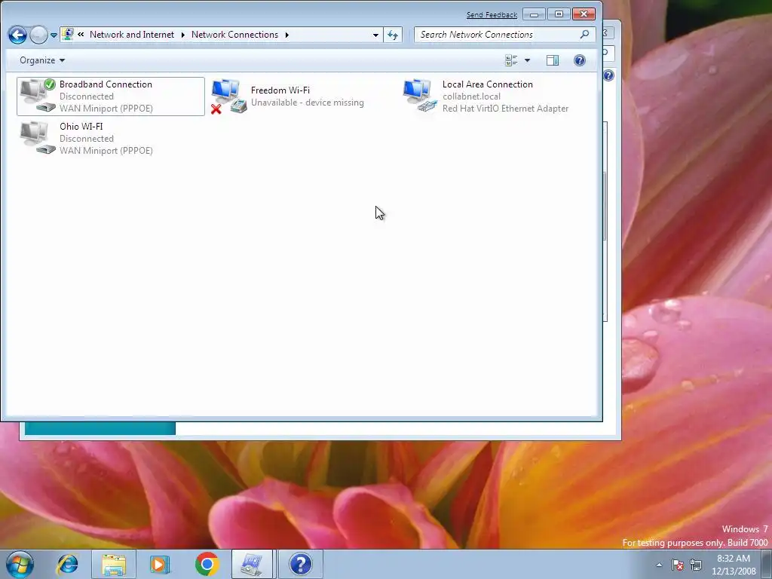Click Ohio WI-FI 'WAN Miniport (PPPOE)' text
The height and width of the screenshot is (579, 772).
106,151
